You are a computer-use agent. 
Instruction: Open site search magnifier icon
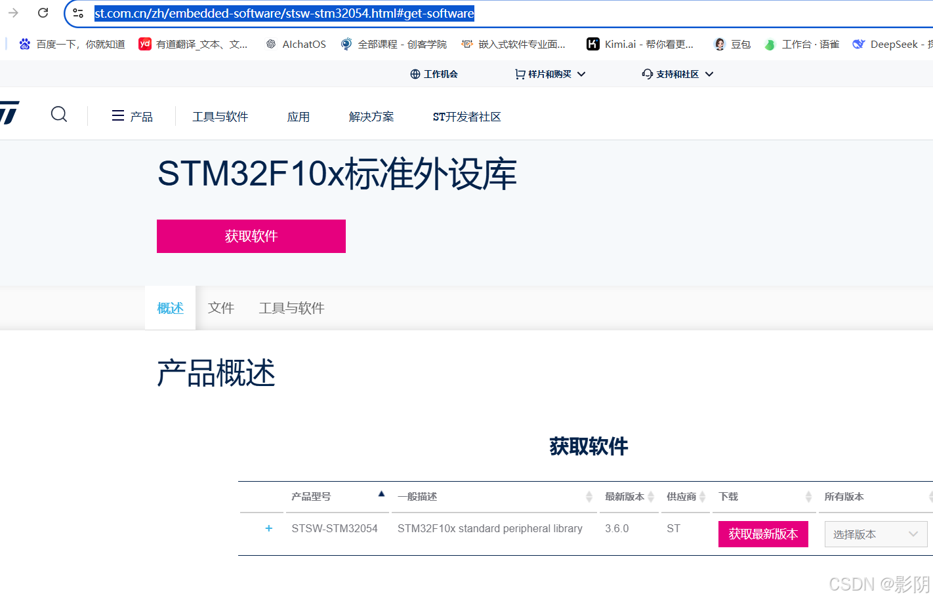(x=59, y=115)
